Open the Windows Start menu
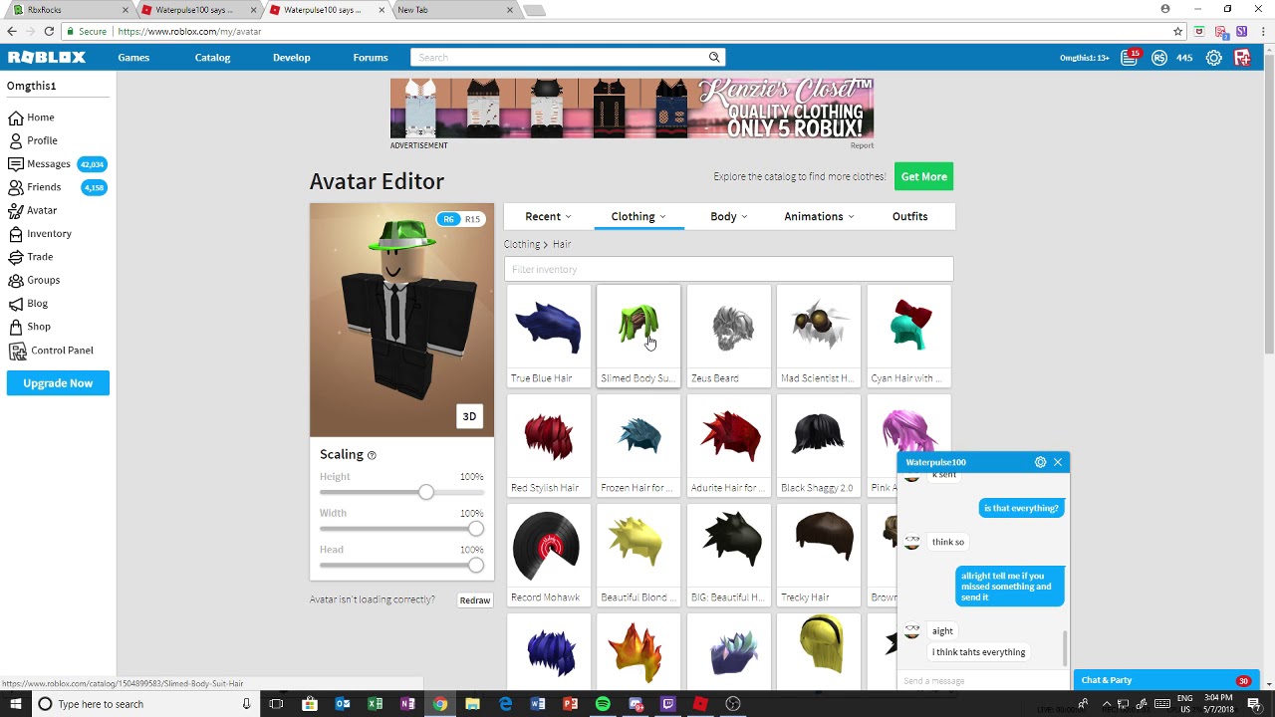The width and height of the screenshot is (1275, 717). click(x=15, y=704)
